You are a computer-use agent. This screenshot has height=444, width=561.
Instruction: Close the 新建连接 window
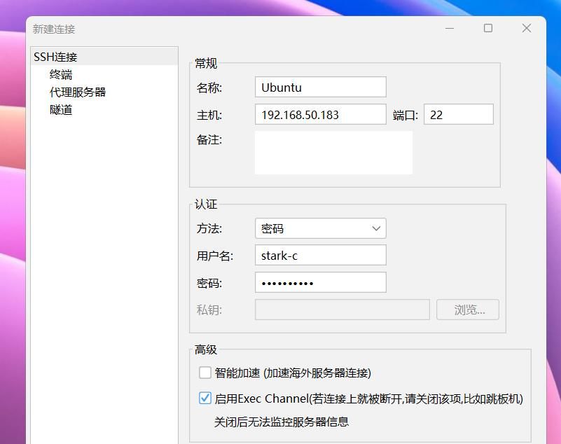[x=526, y=28]
